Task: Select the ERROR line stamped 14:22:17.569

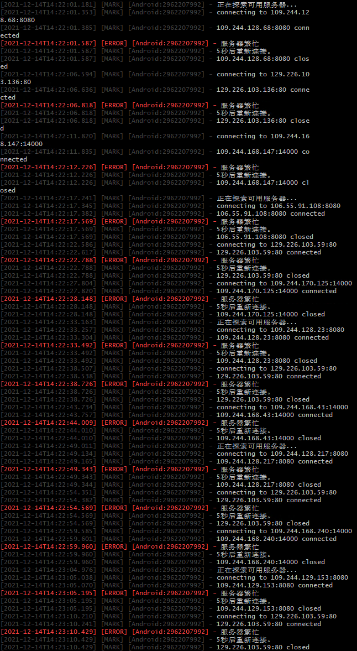Action: [130, 222]
